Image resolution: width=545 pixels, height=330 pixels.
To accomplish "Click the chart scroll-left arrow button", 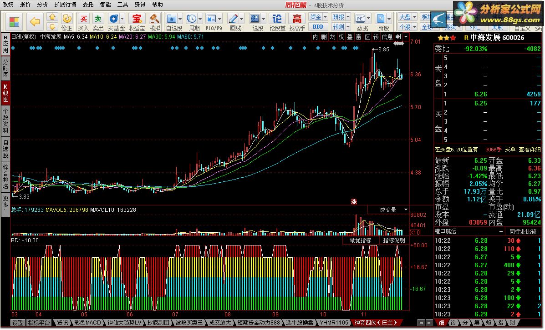I will coord(421,323).
